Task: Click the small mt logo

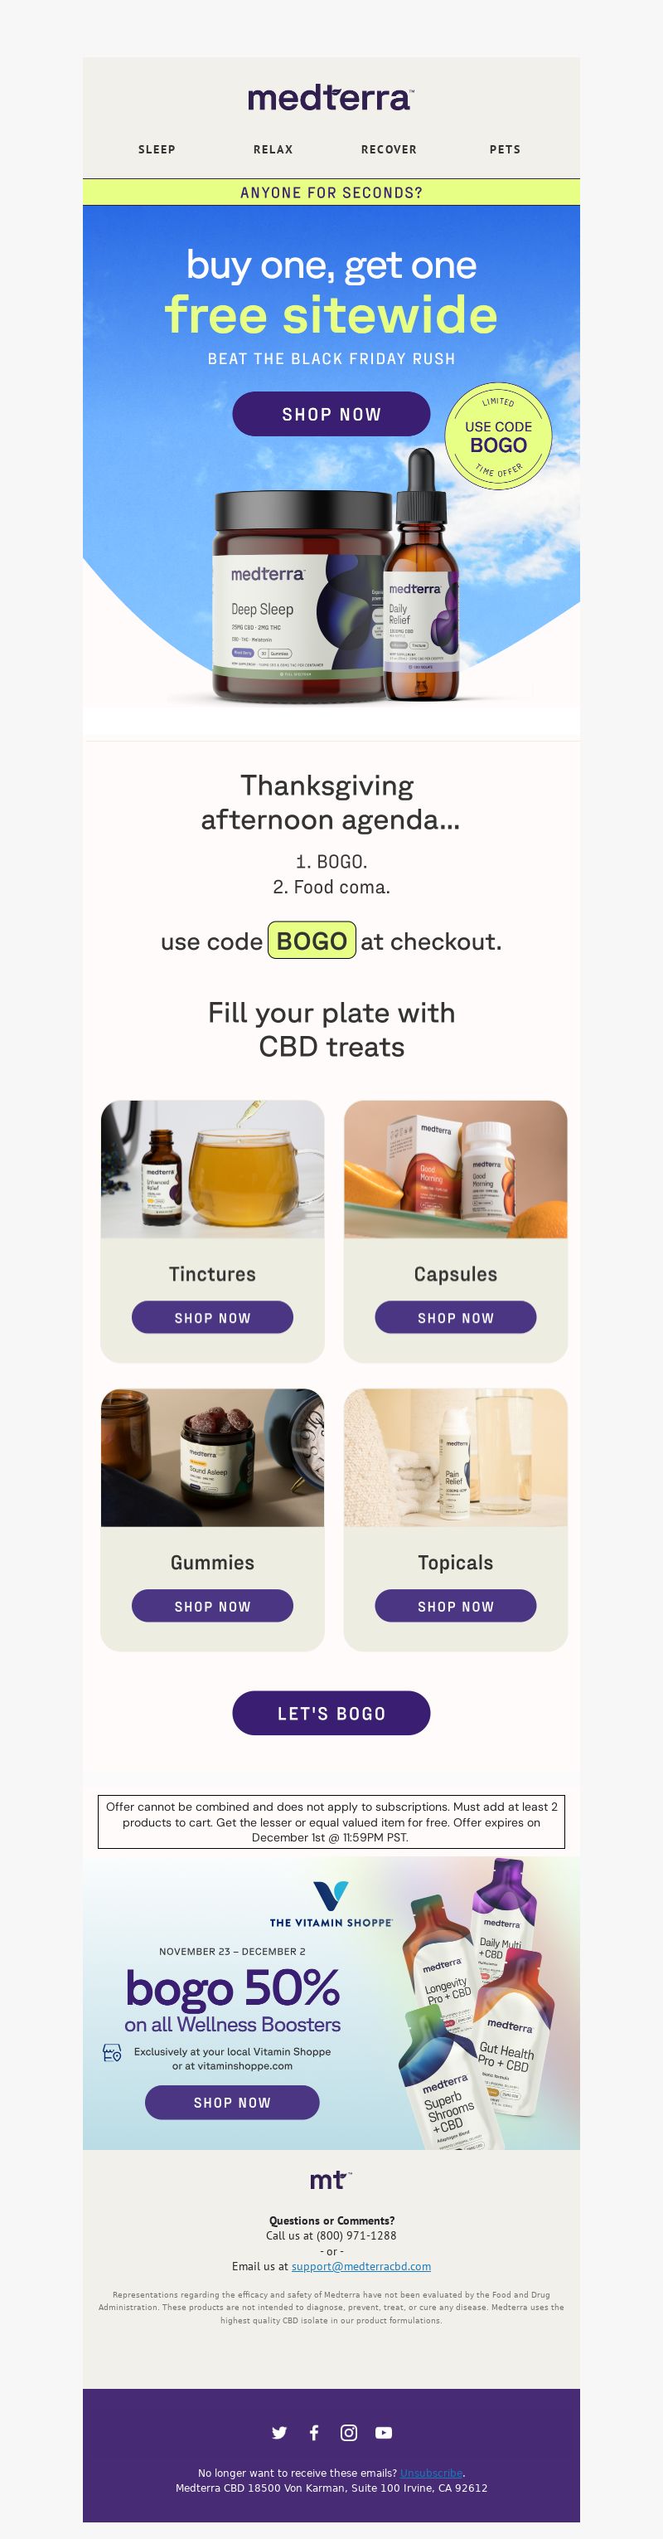Action: pyautogui.click(x=331, y=2179)
